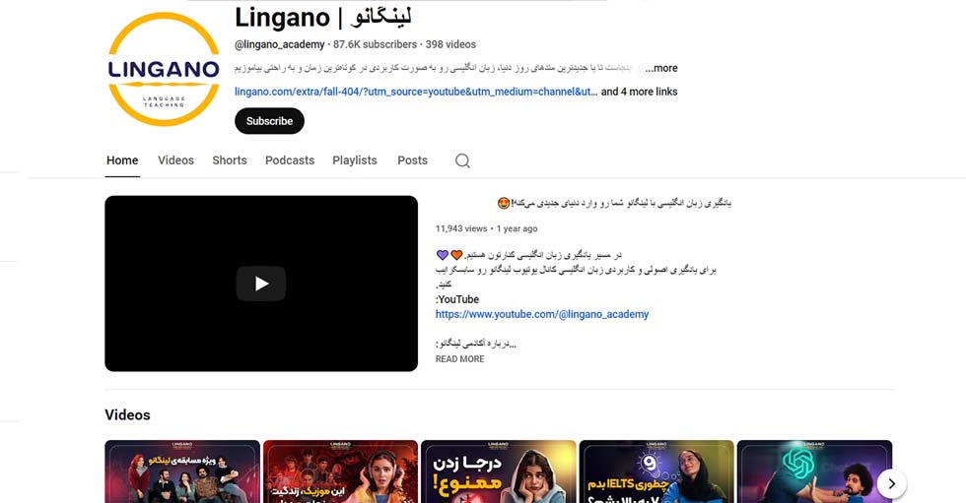Open the lingano.com/extra/fall-404 link
Image resolution: width=966 pixels, height=503 pixels.
point(416,92)
